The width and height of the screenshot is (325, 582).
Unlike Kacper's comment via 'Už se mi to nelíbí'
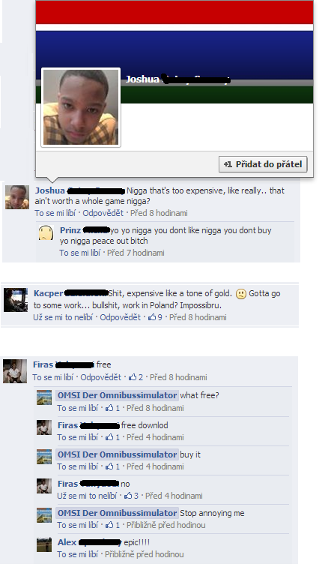(x=63, y=317)
